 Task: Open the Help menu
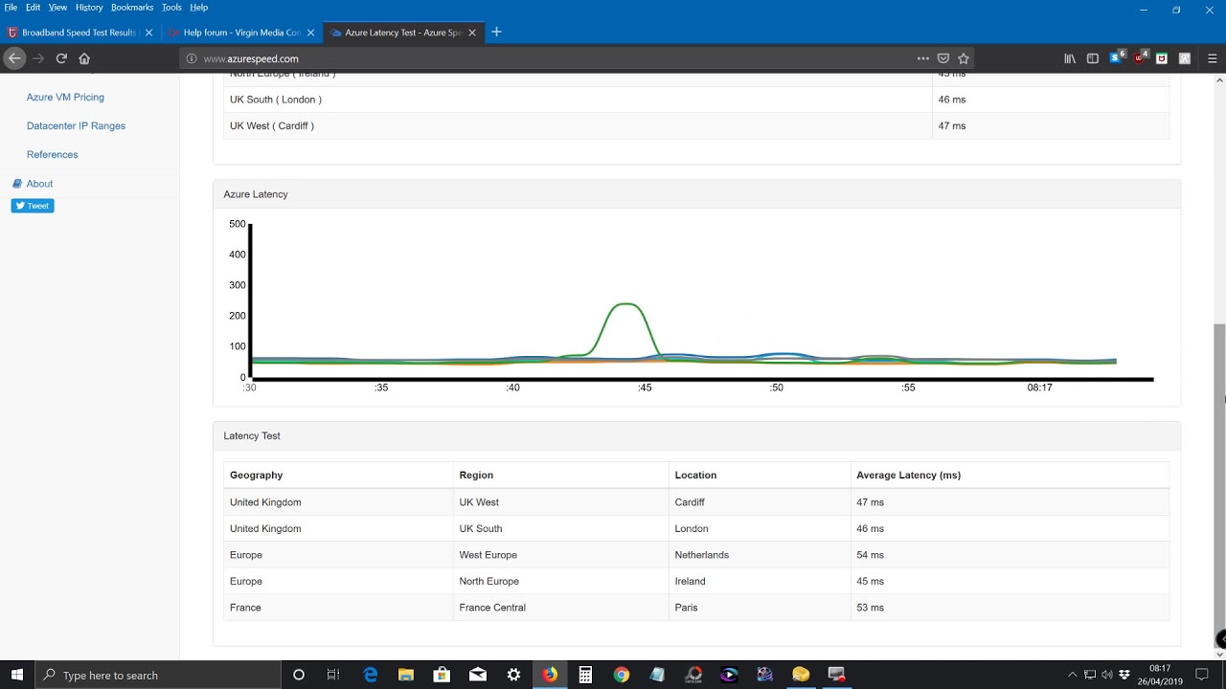coord(198,7)
